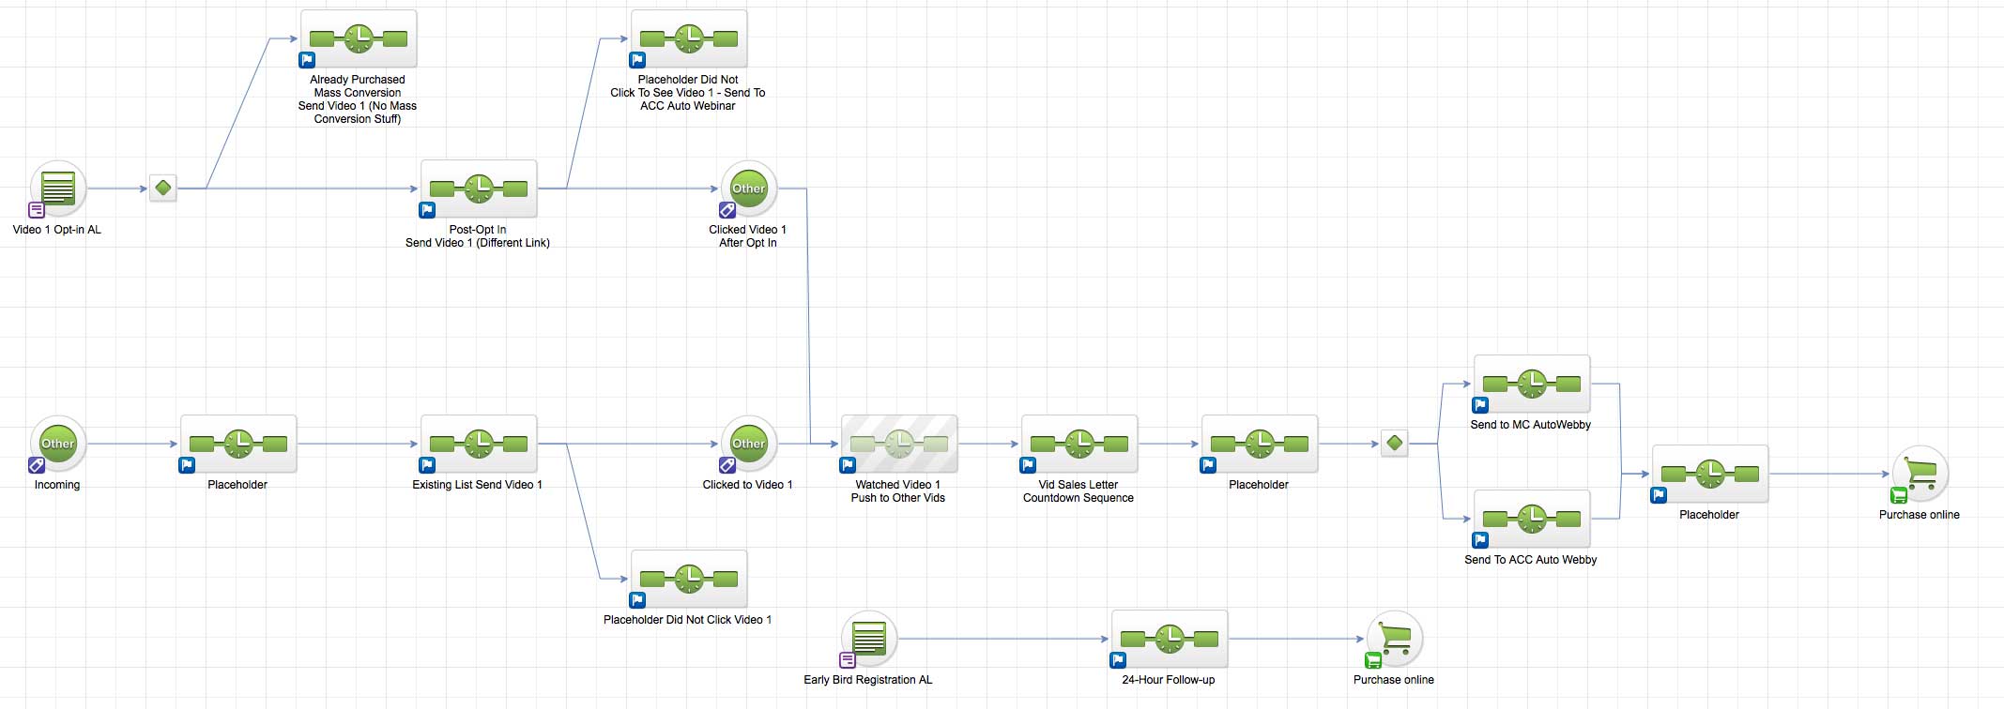Select the Clicked to Video 1 goal

(x=748, y=444)
